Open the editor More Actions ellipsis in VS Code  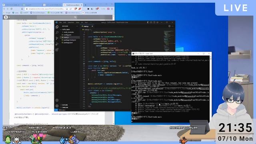[x=172, y=26]
